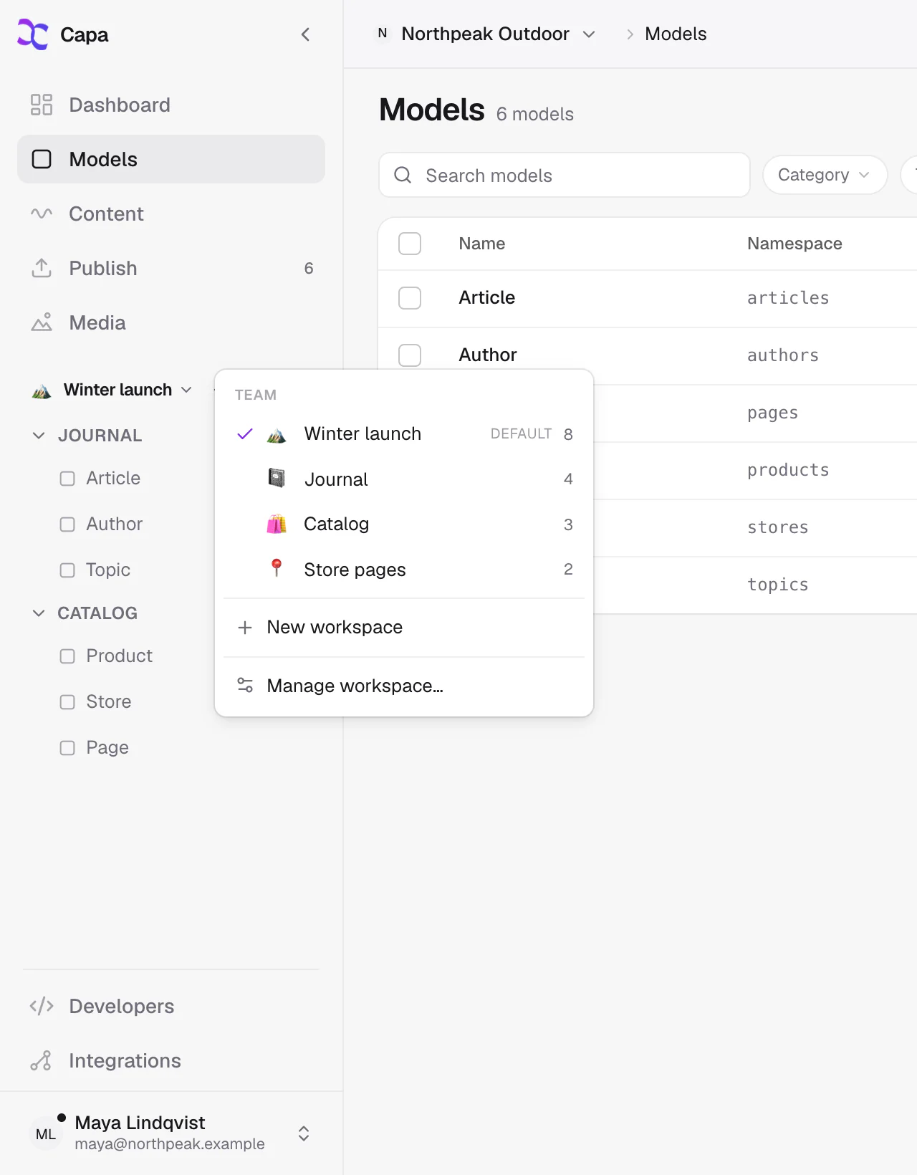Click the Journal notebook icon in menu
This screenshot has height=1175, width=917.
277,478
